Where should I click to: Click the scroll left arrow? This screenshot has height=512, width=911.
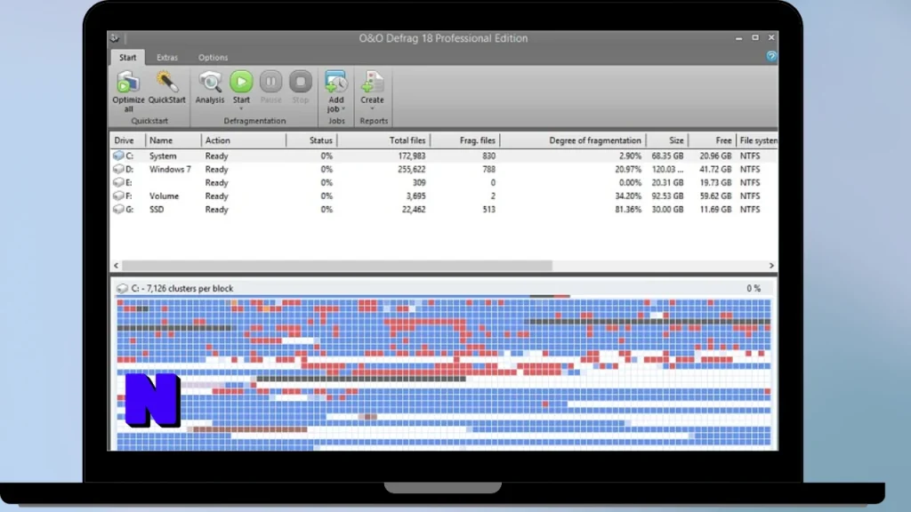(117, 265)
